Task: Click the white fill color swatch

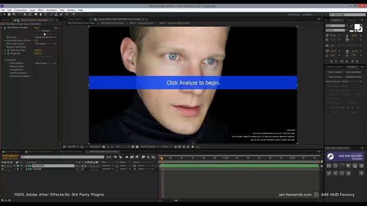Action: tap(357, 27)
